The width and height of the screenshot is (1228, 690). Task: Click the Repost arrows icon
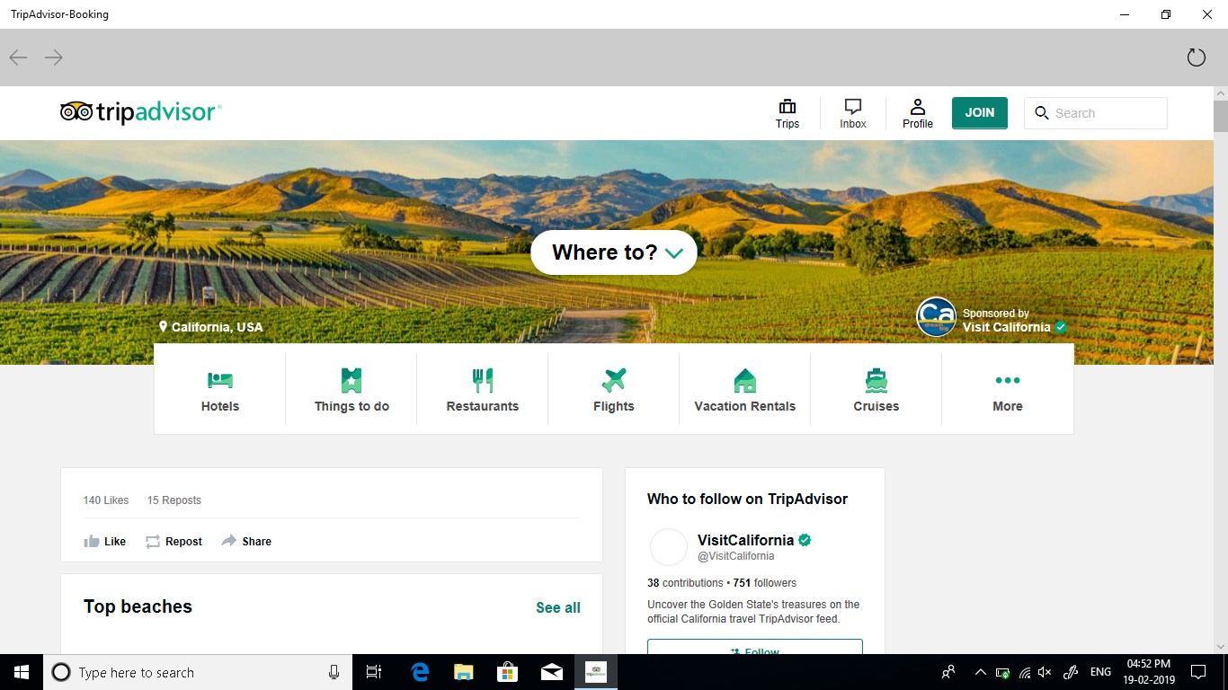coord(153,541)
